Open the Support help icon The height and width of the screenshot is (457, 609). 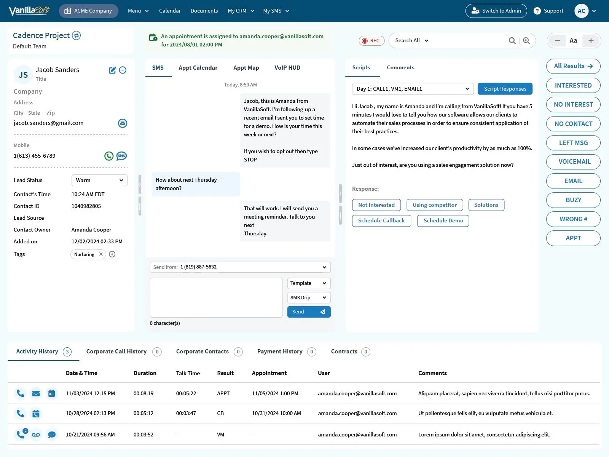coord(537,11)
